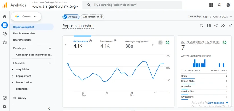Open Realtime pages report
Viewport: 234px width, 111px height.
[22, 40]
